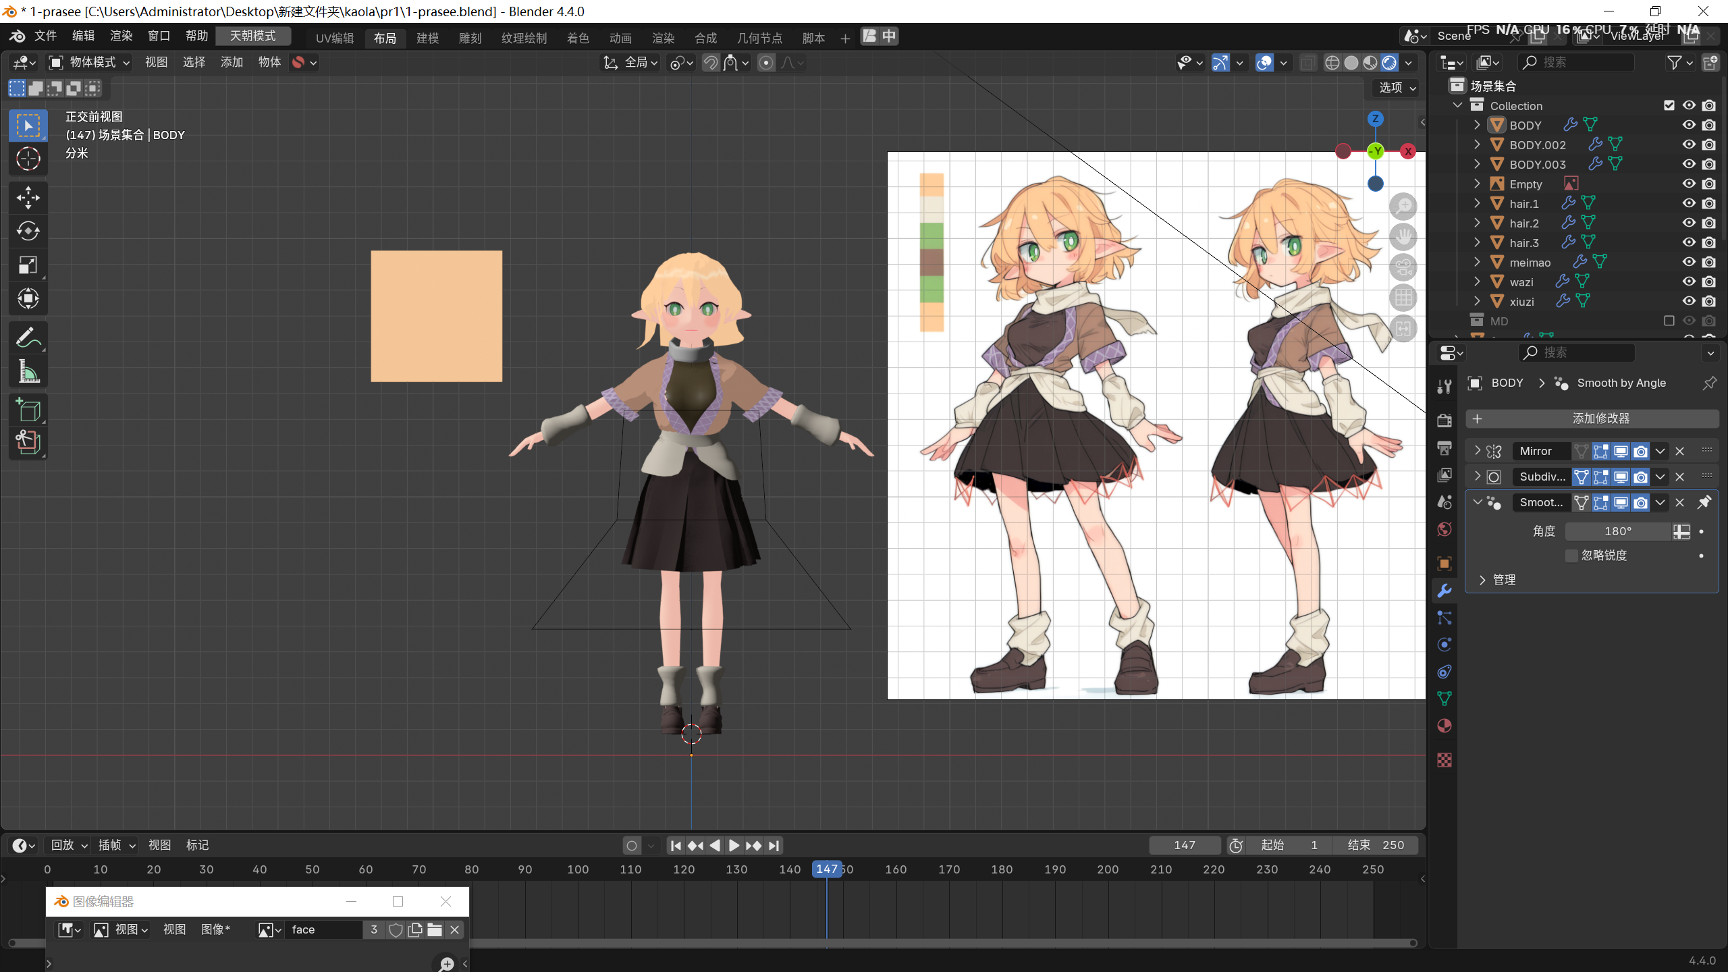This screenshot has height=972, width=1728.
Task: Toggle proportional editing button
Action: click(x=765, y=63)
